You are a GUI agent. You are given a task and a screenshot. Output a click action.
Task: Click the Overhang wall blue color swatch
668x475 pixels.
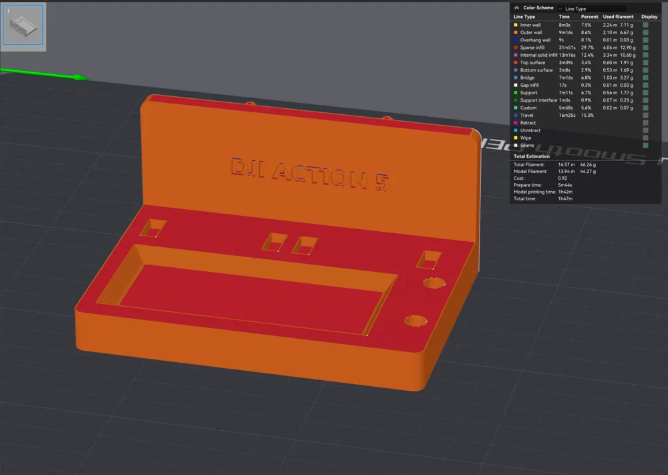tap(516, 40)
